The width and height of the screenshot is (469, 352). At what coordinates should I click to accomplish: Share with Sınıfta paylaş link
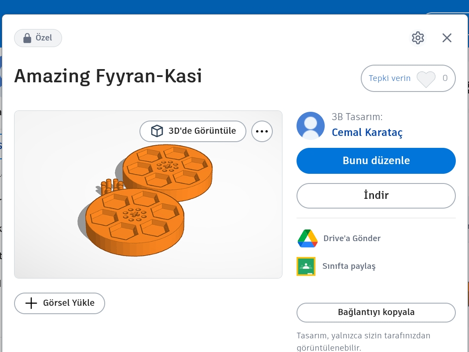(349, 266)
